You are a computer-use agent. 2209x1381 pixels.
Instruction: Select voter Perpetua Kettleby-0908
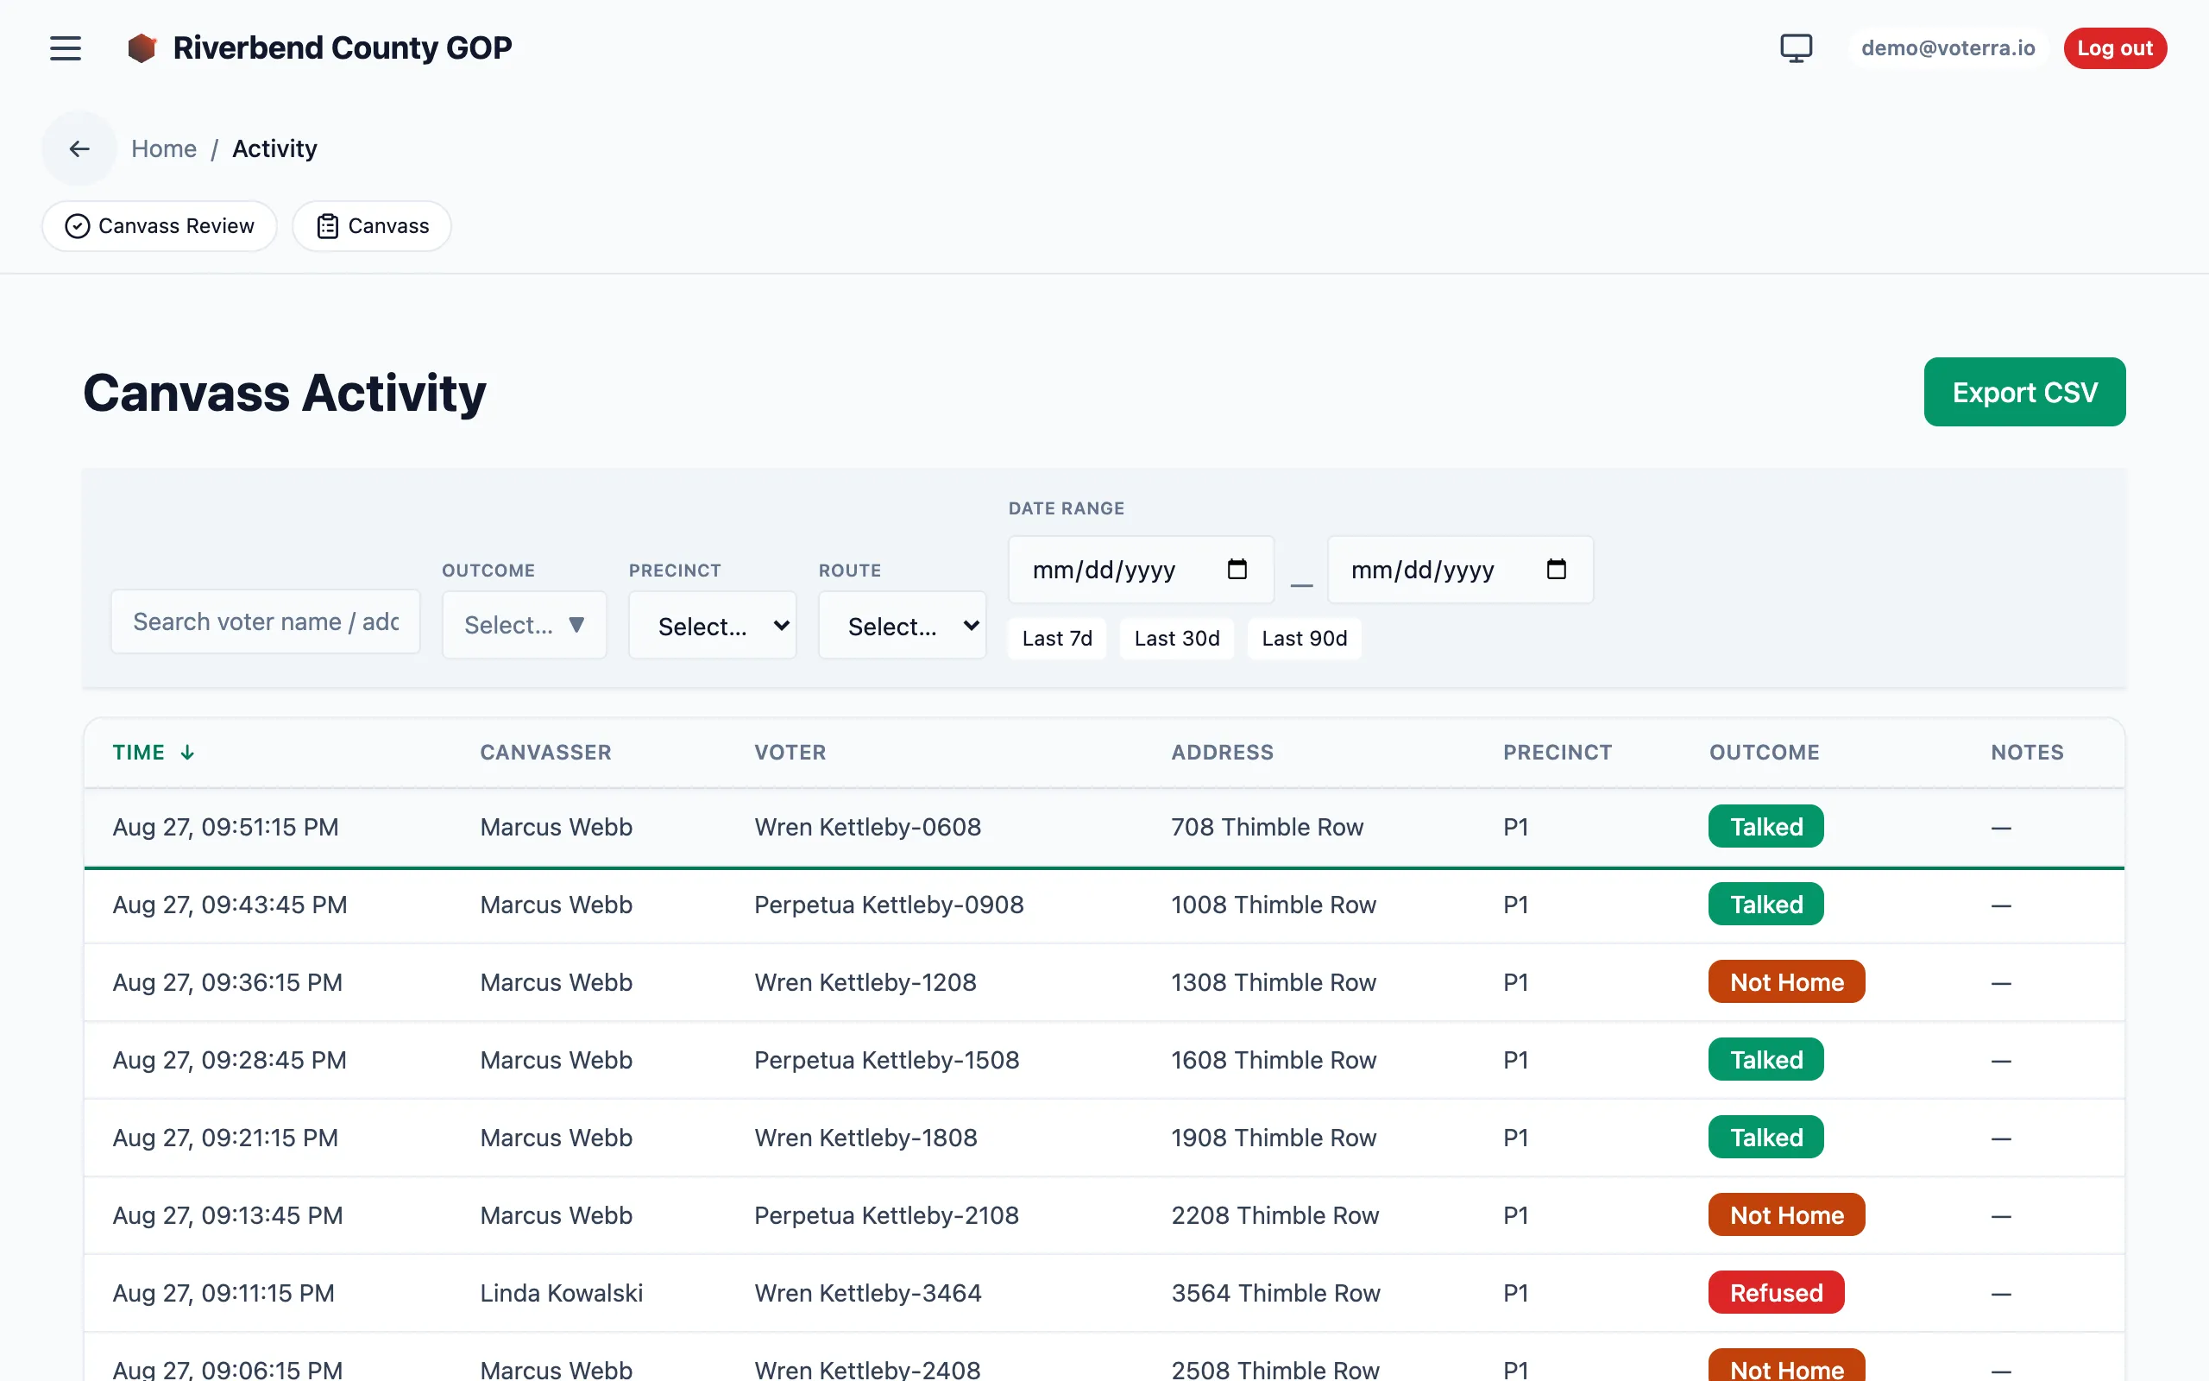(888, 905)
